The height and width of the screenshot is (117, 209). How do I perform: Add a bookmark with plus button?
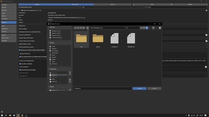(x=70, y=72)
